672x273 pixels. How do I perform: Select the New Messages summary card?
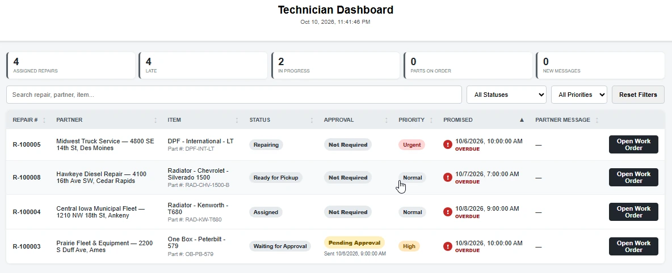tap(600, 66)
